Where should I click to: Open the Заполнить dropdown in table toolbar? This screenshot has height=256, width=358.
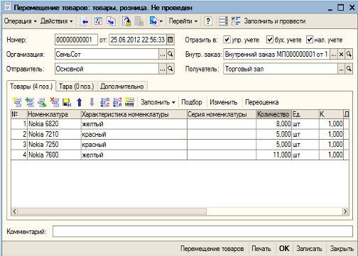158,102
